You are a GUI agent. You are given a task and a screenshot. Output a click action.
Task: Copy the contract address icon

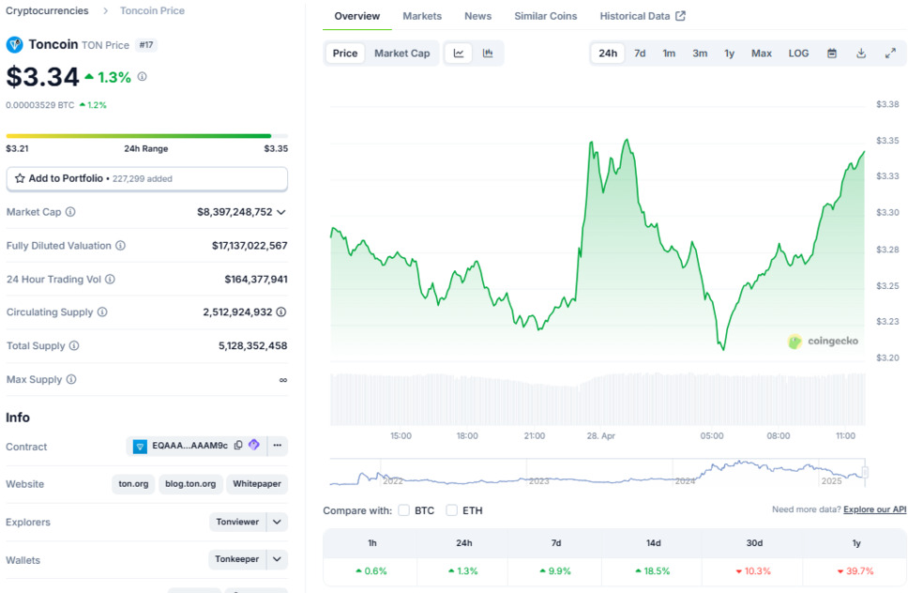pyautogui.click(x=238, y=445)
